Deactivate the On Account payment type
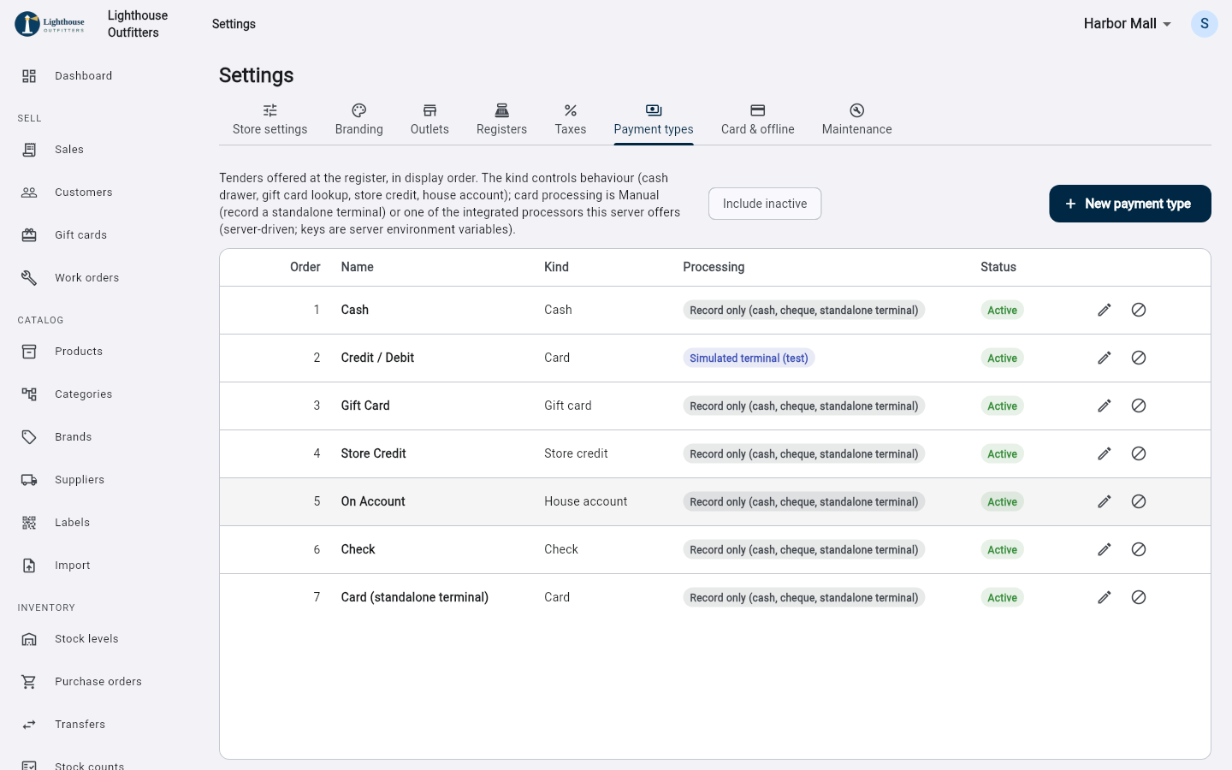Image resolution: width=1232 pixels, height=770 pixels. pos(1139,501)
